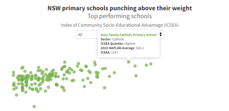Click the up-down arrows on the ICSEA selector
Screen dimensions: 229x111
coord(161,34)
